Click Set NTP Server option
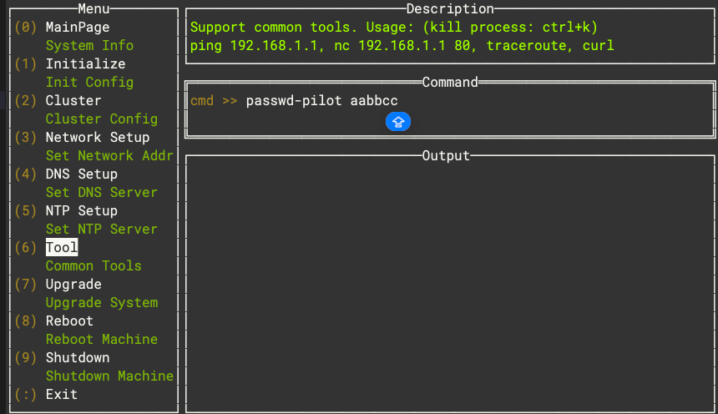718x414 pixels. coord(101,229)
